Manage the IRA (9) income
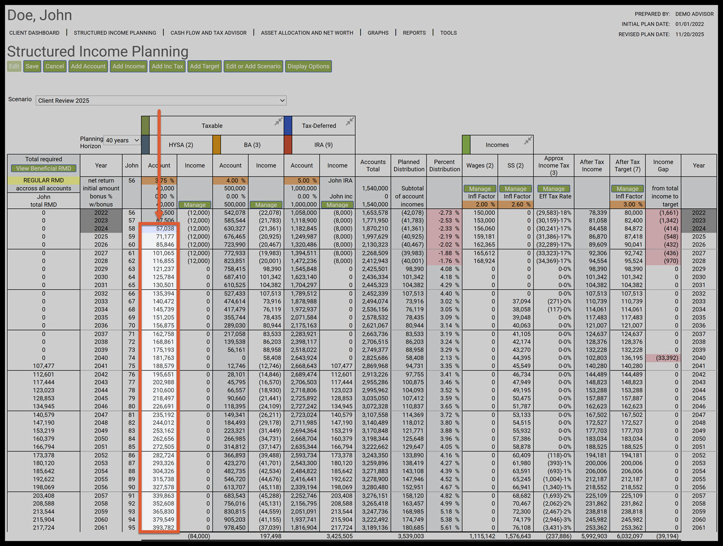Screen dimensions: 723x546 click(x=337, y=205)
